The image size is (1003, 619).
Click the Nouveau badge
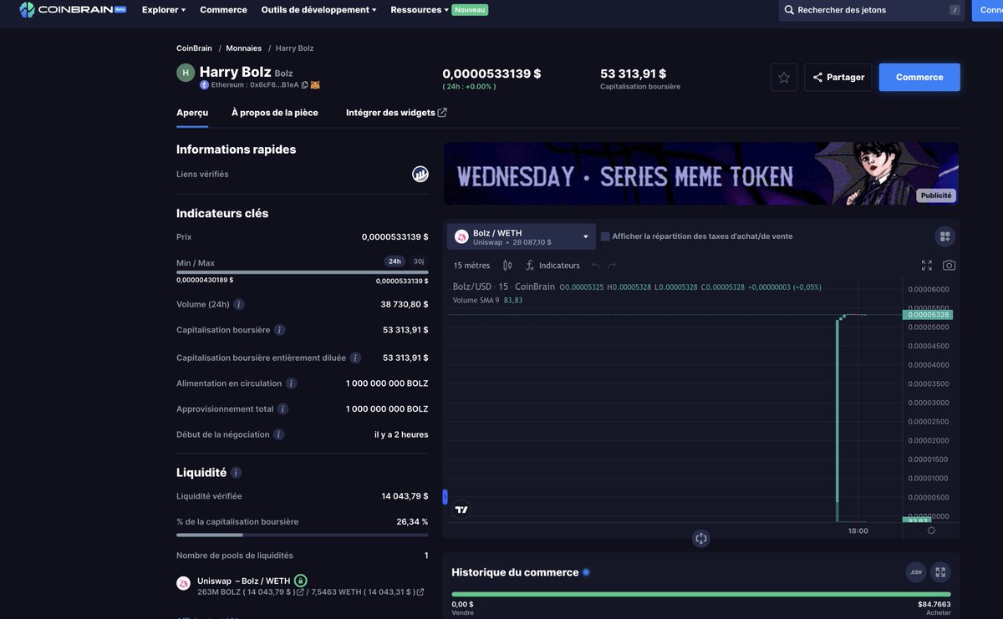(x=471, y=10)
